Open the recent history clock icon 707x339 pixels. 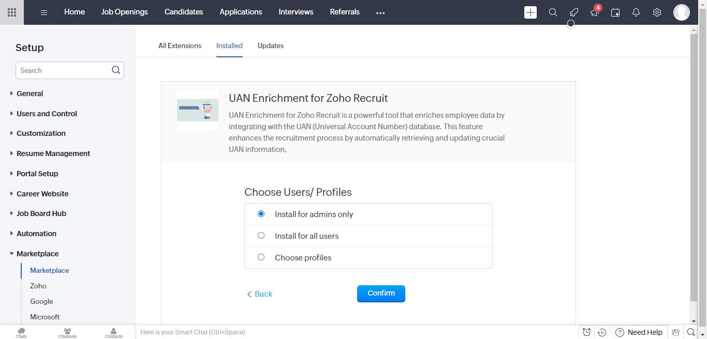tap(602, 332)
